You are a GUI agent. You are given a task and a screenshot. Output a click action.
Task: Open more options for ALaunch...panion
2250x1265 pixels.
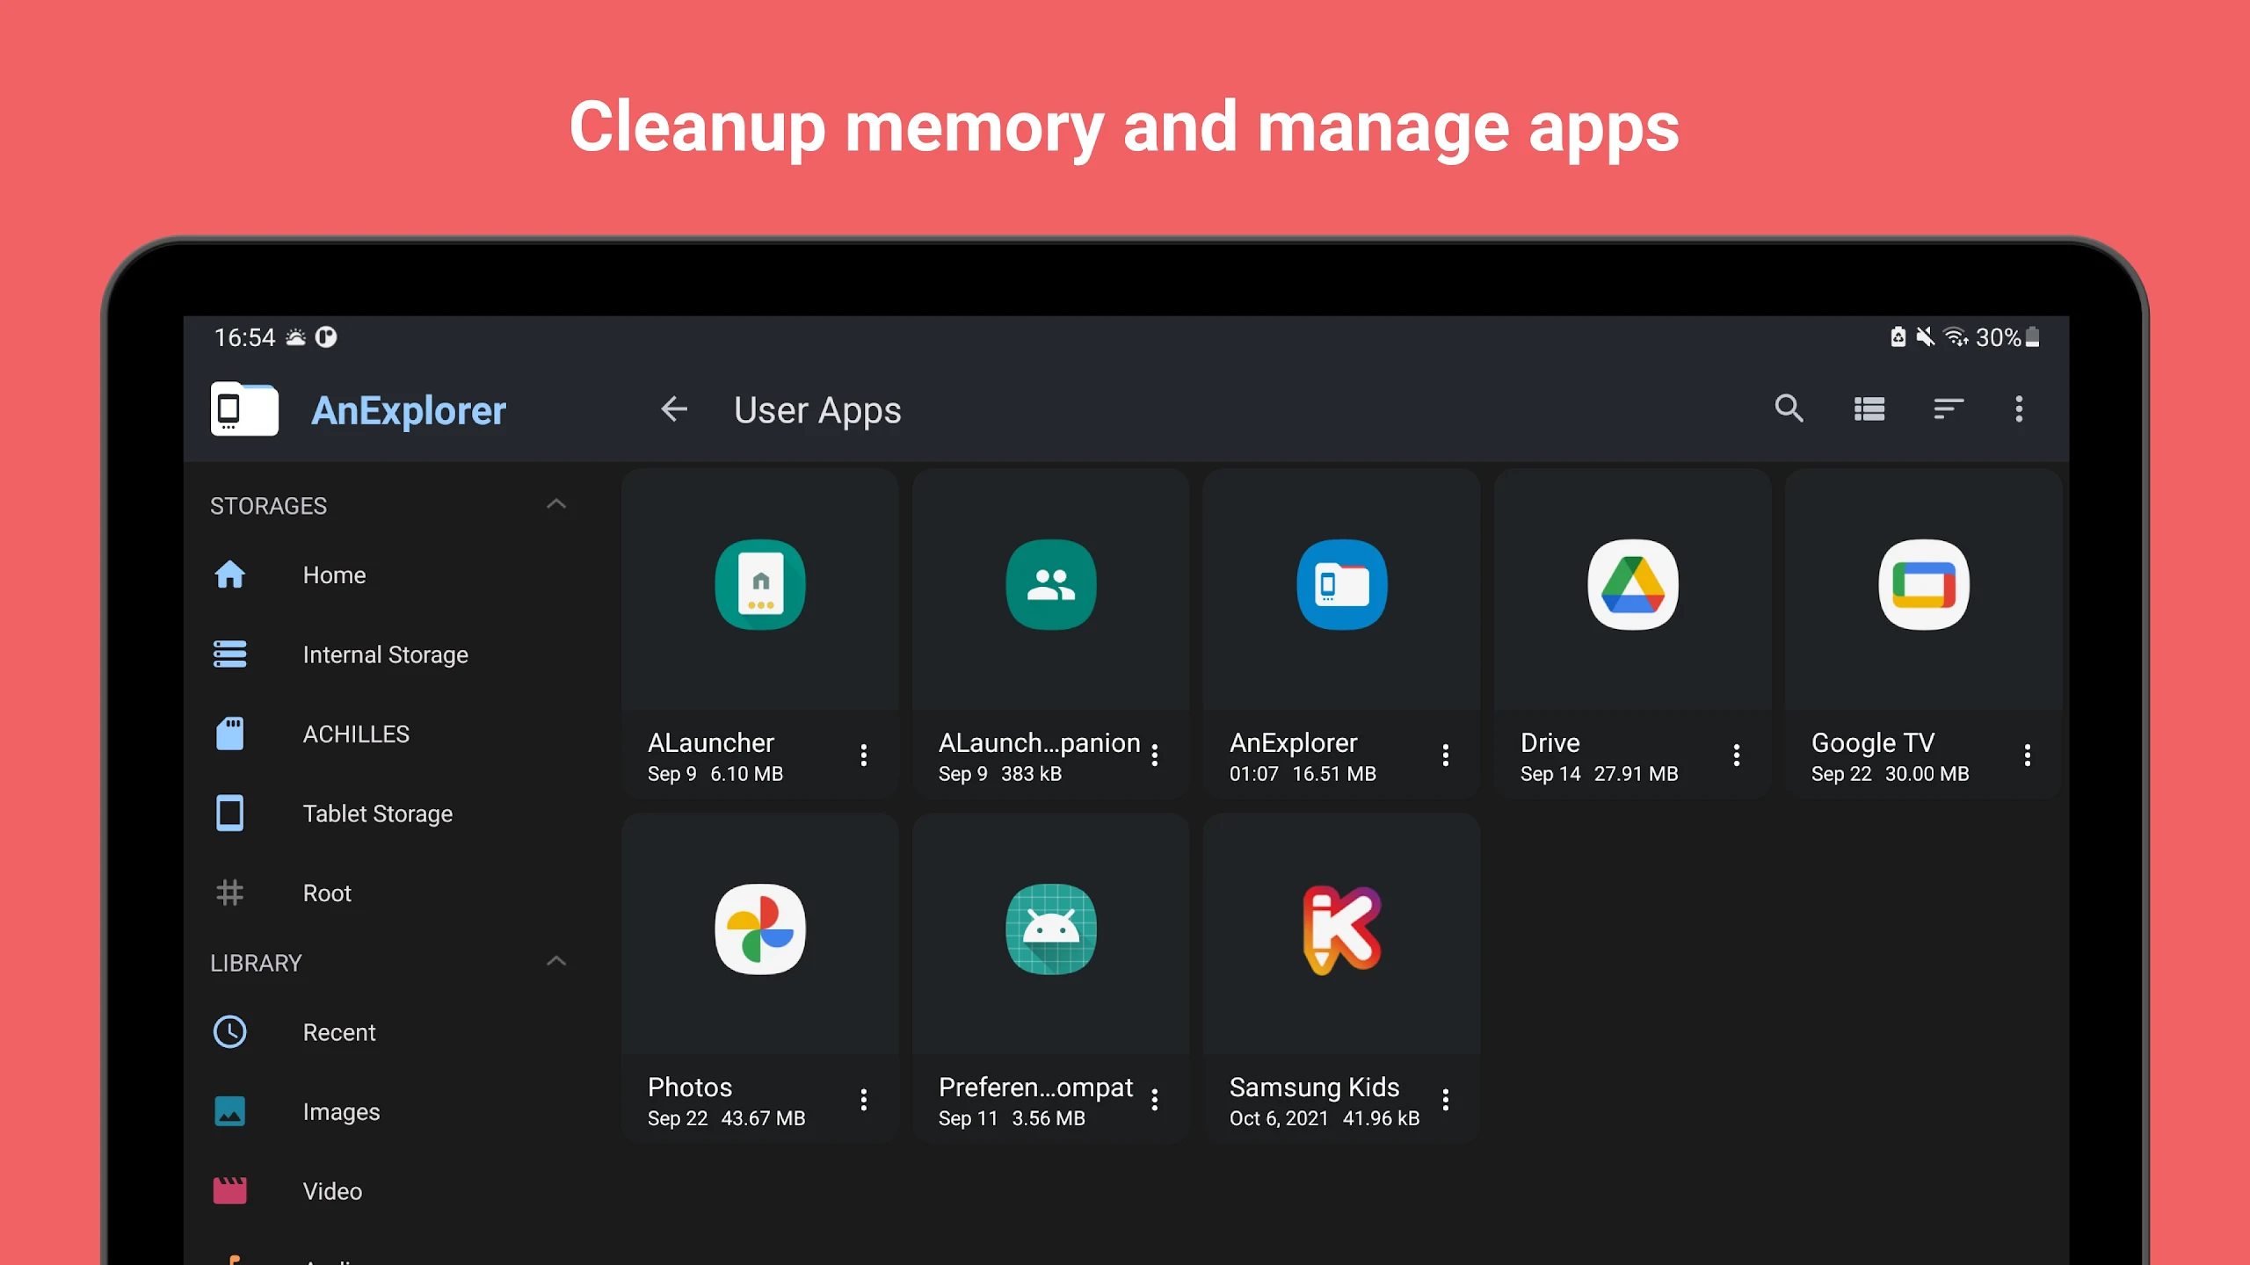(1155, 755)
